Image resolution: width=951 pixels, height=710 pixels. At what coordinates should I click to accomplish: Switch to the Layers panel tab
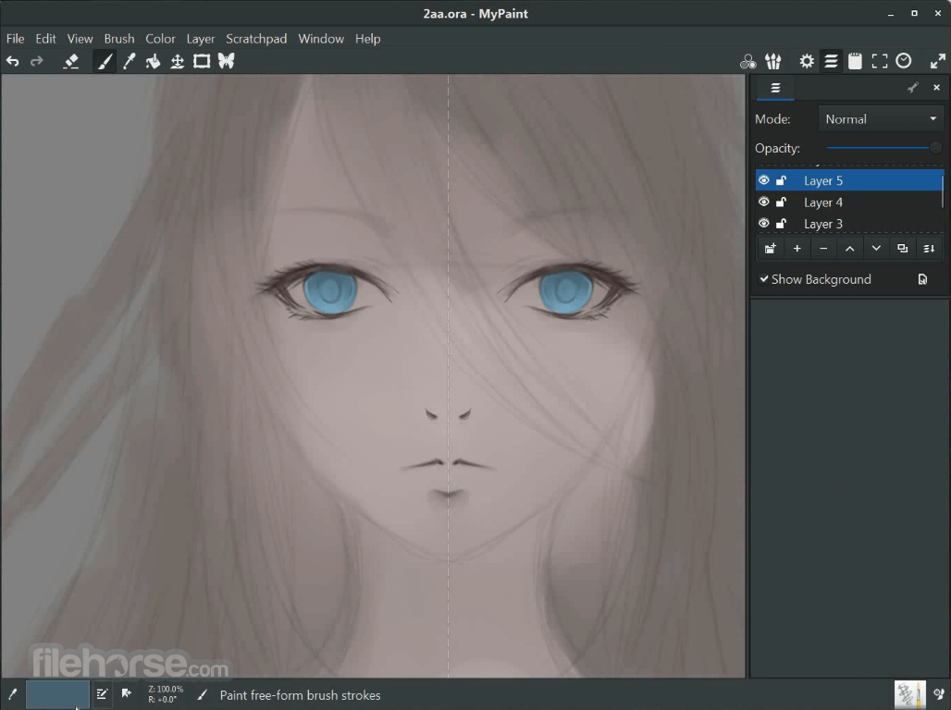click(775, 89)
